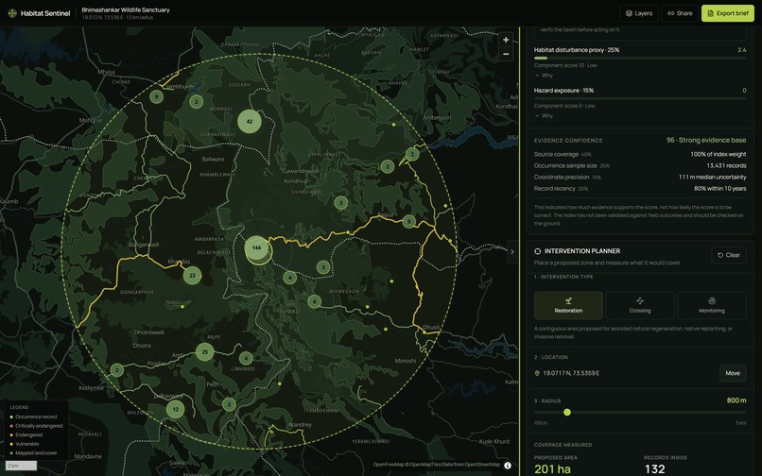Click Mapped land cover legend entry
762x476 pixels.
coord(33,453)
